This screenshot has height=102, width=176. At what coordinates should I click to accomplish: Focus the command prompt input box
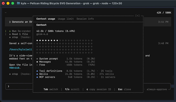tap(19, 86)
